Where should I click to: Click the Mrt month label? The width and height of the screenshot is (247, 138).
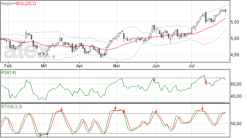pyautogui.click(x=44, y=66)
